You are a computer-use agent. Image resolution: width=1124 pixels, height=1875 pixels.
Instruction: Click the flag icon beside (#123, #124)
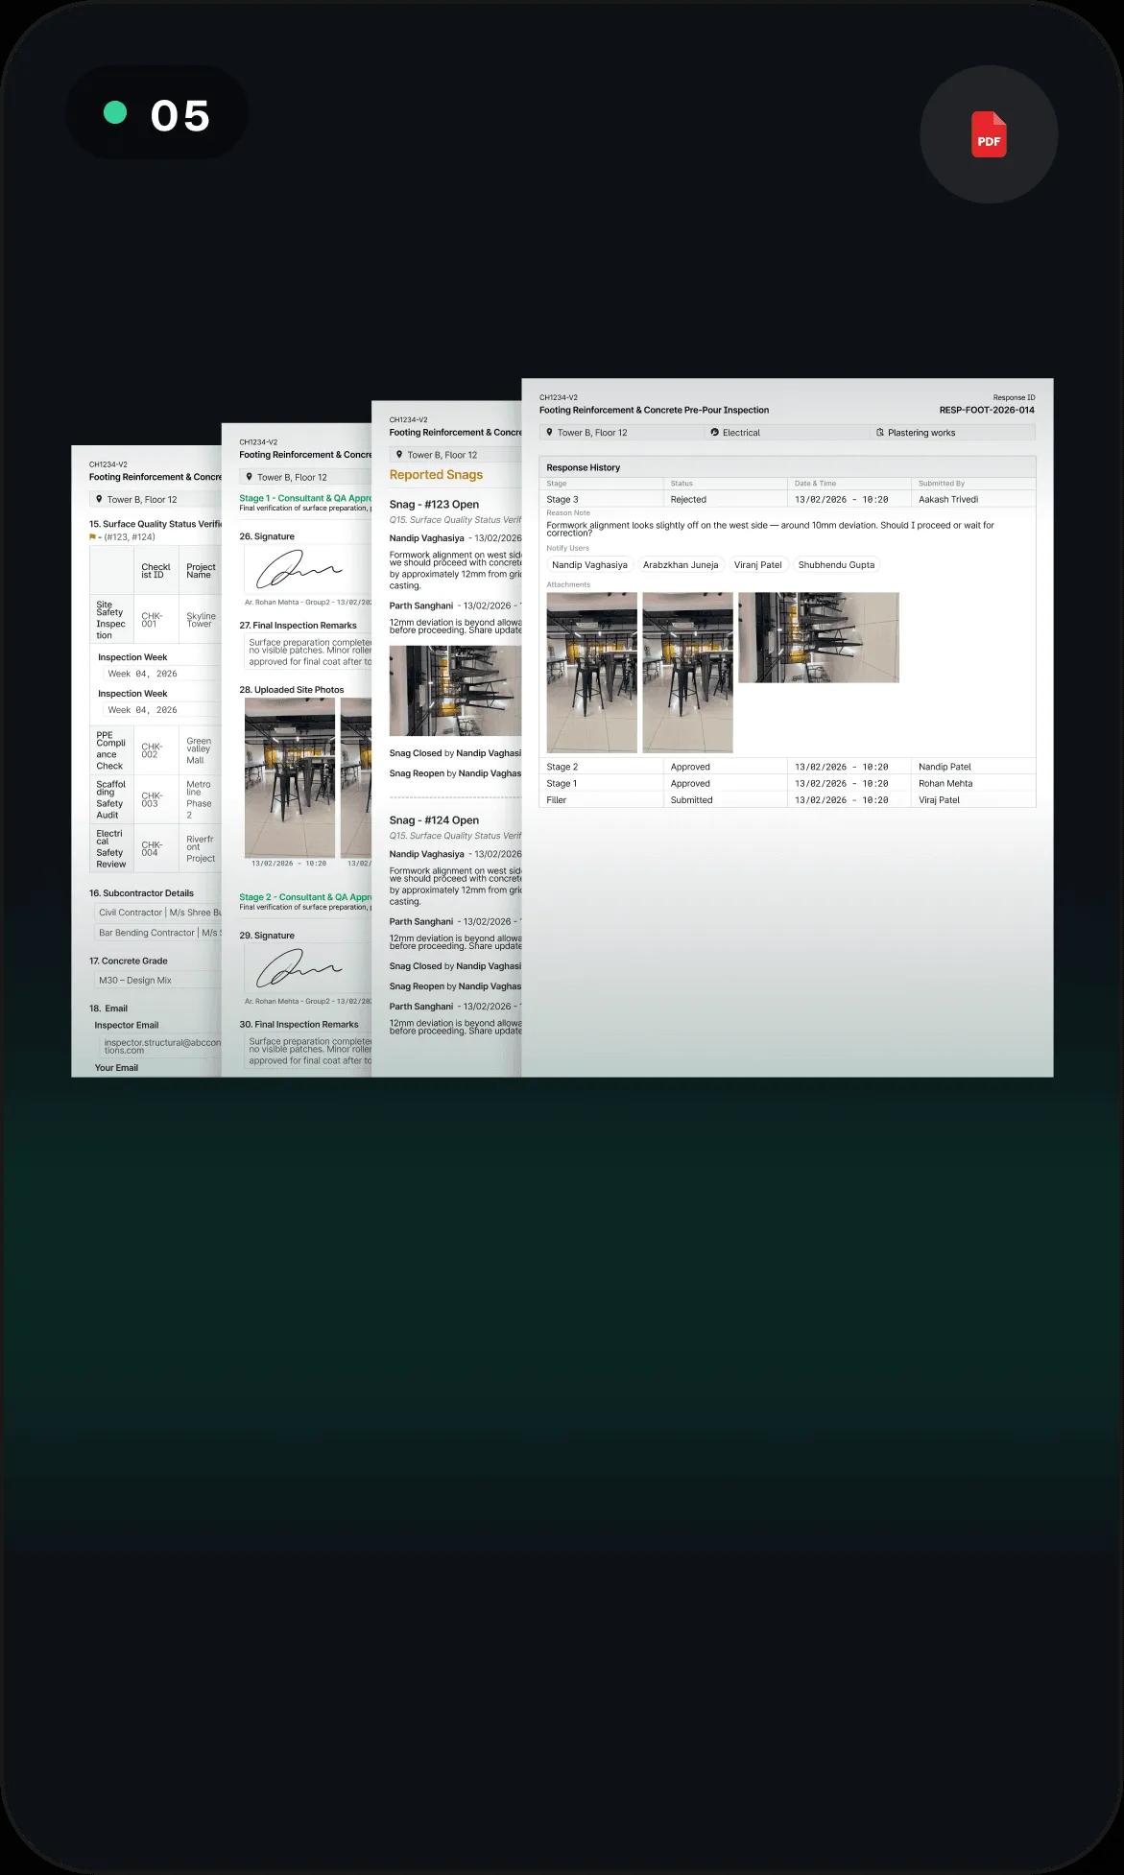tap(92, 537)
